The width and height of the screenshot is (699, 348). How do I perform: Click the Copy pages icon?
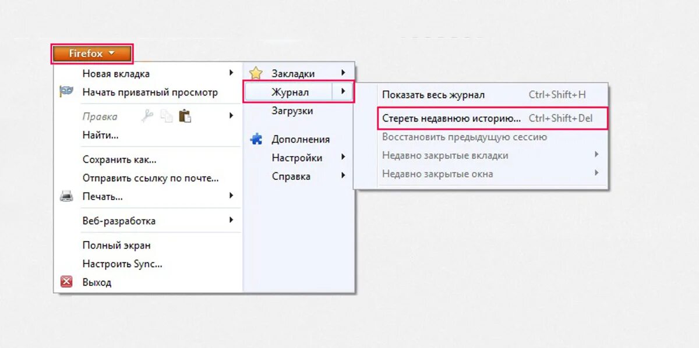tap(167, 116)
